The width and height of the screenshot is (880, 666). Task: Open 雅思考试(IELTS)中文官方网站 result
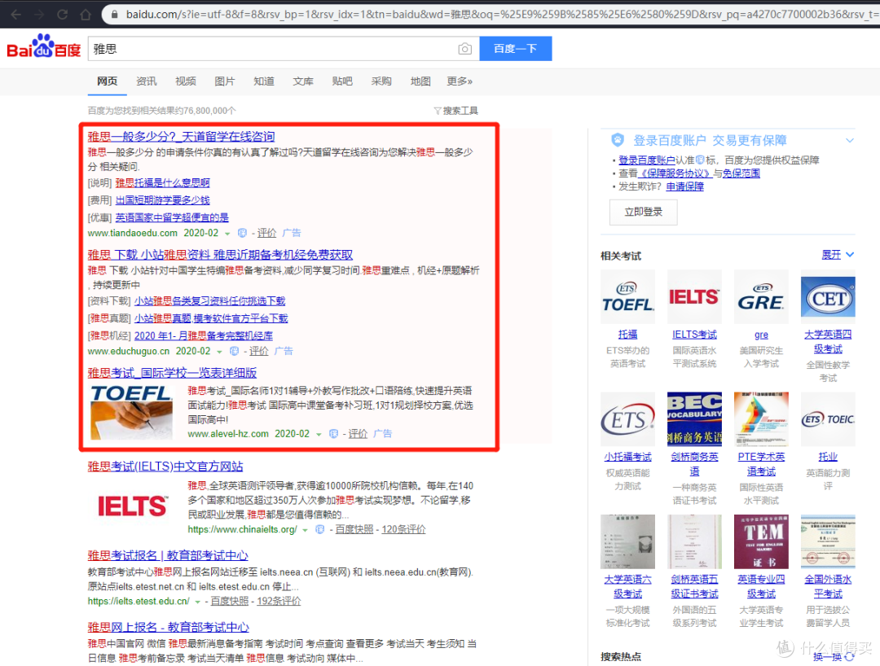pyautogui.click(x=165, y=467)
